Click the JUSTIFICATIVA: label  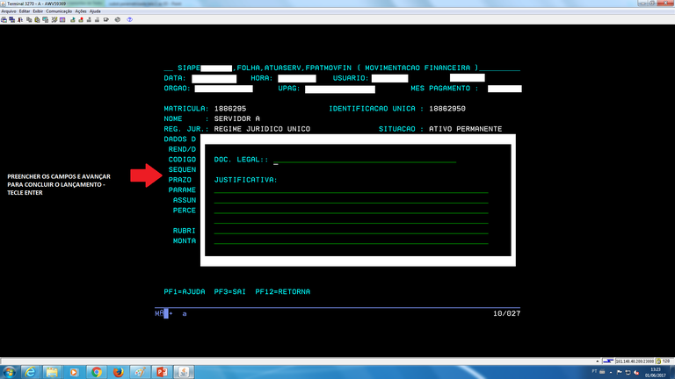pyautogui.click(x=245, y=180)
